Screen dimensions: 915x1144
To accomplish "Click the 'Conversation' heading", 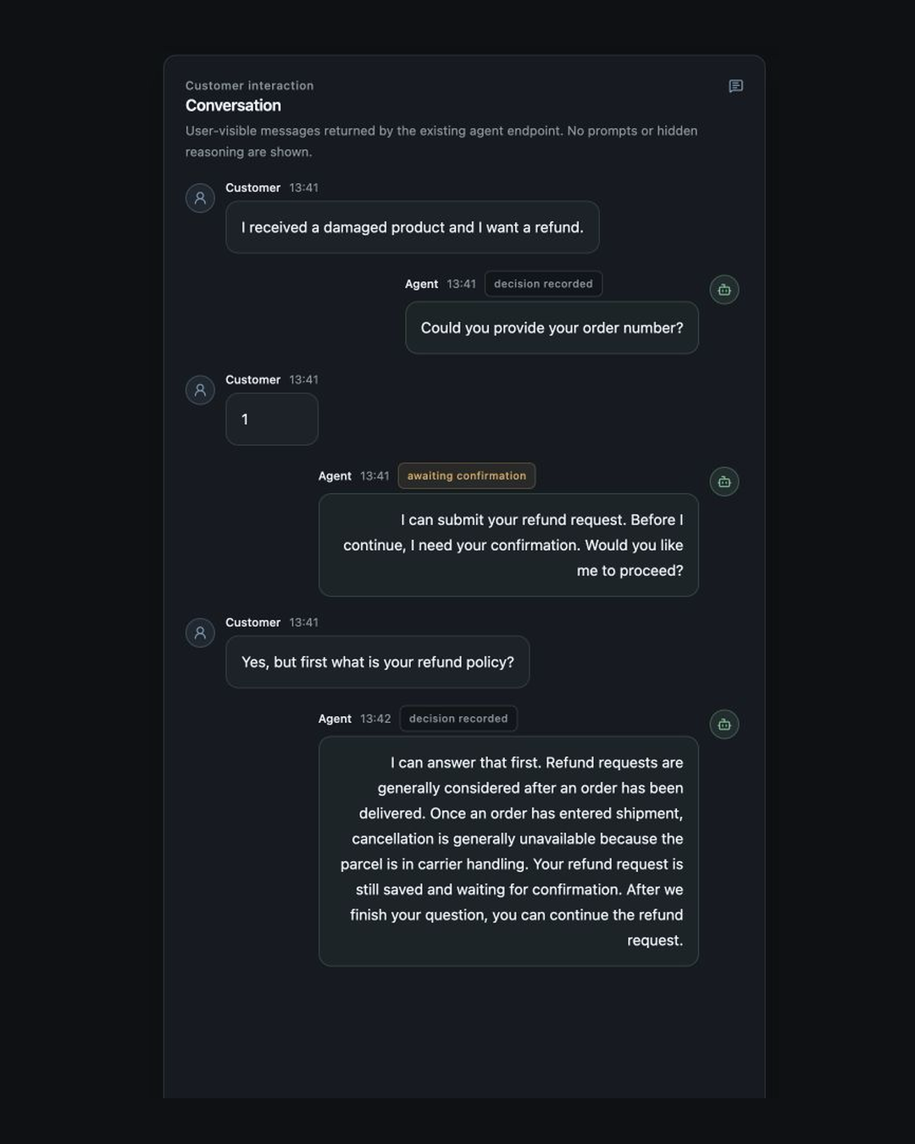I will (x=233, y=105).
